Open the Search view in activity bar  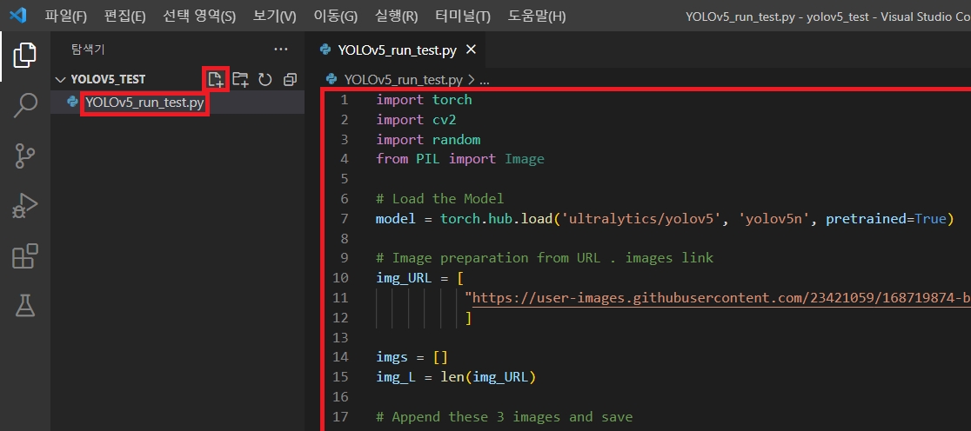(24, 106)
